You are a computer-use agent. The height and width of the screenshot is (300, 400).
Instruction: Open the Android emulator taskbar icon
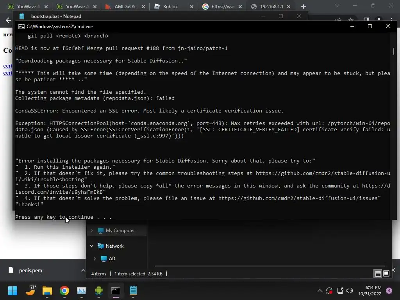pos(99,291)
